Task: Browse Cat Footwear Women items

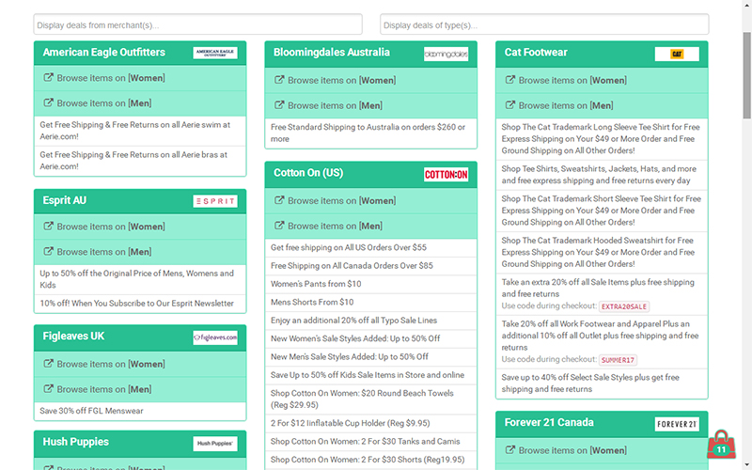Action: [602, 80]
